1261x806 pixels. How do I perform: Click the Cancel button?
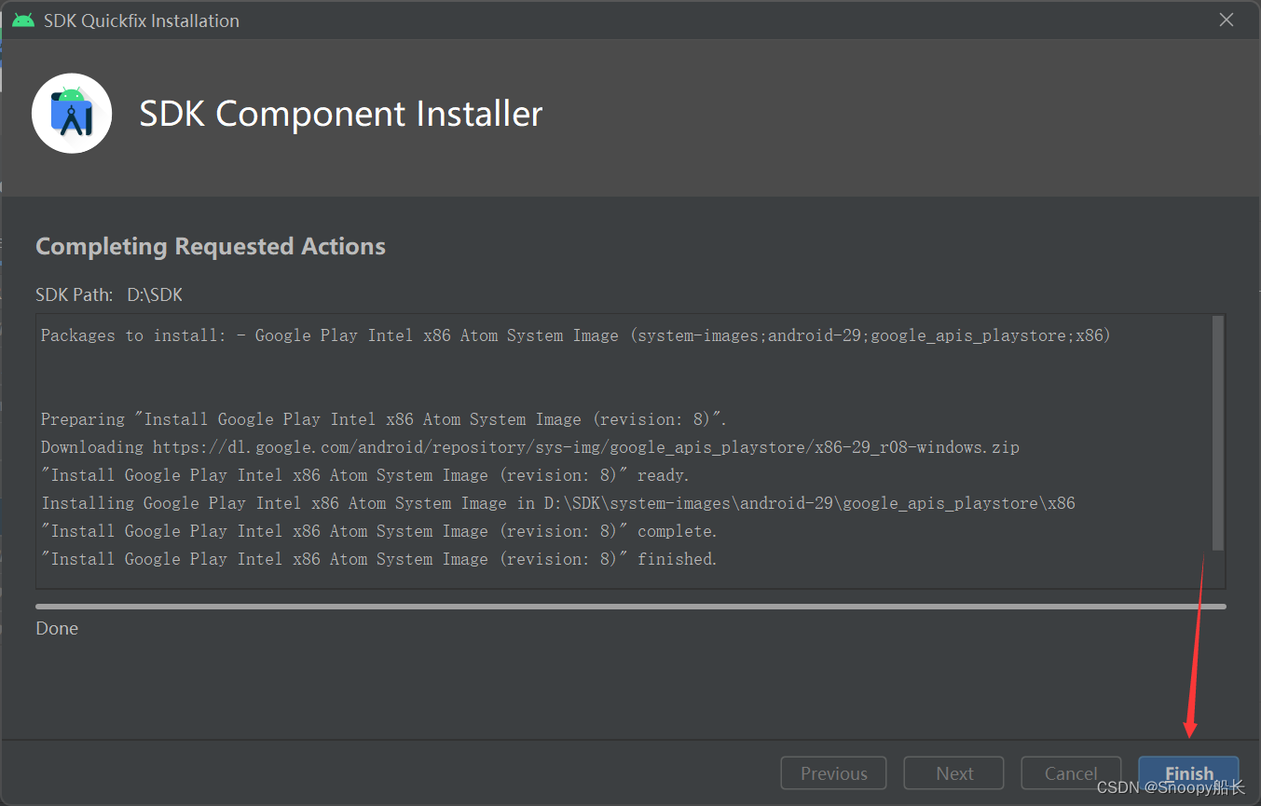(1071, 773)
